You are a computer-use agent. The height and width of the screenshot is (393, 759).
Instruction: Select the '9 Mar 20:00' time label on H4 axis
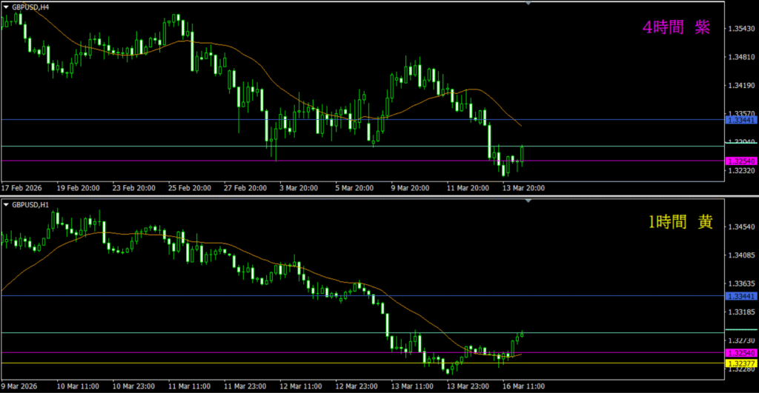411,188
